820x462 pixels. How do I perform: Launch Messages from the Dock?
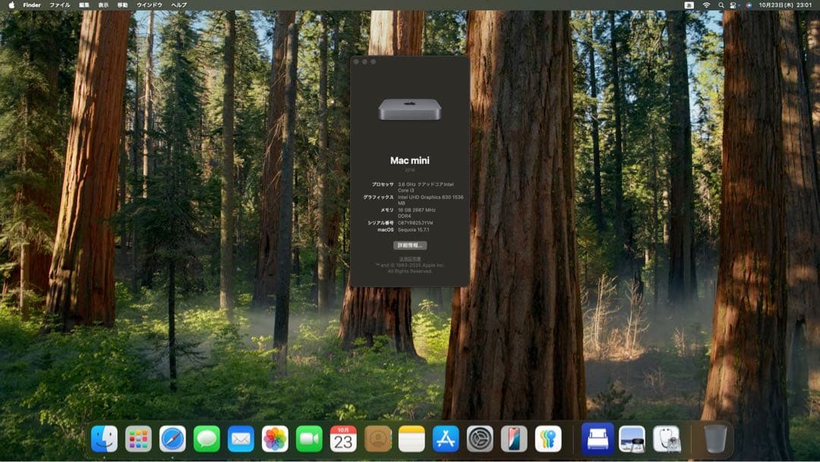coord(205,439)
